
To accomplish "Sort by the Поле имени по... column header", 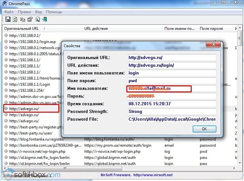I will [x=180, y=29].
